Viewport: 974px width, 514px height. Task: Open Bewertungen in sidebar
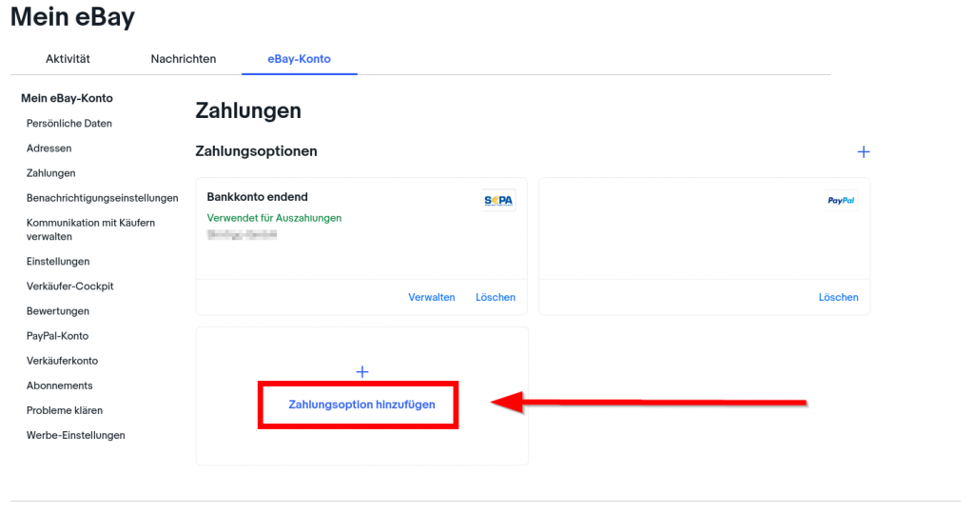[x=58, y=310]
